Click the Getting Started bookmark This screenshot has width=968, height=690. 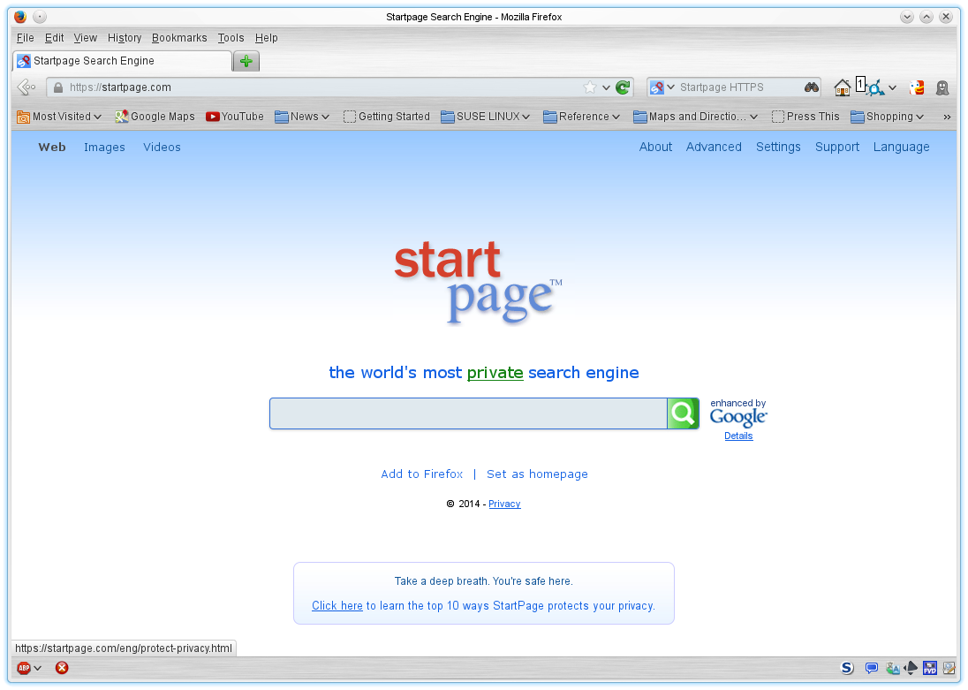(x=387, y=116)
